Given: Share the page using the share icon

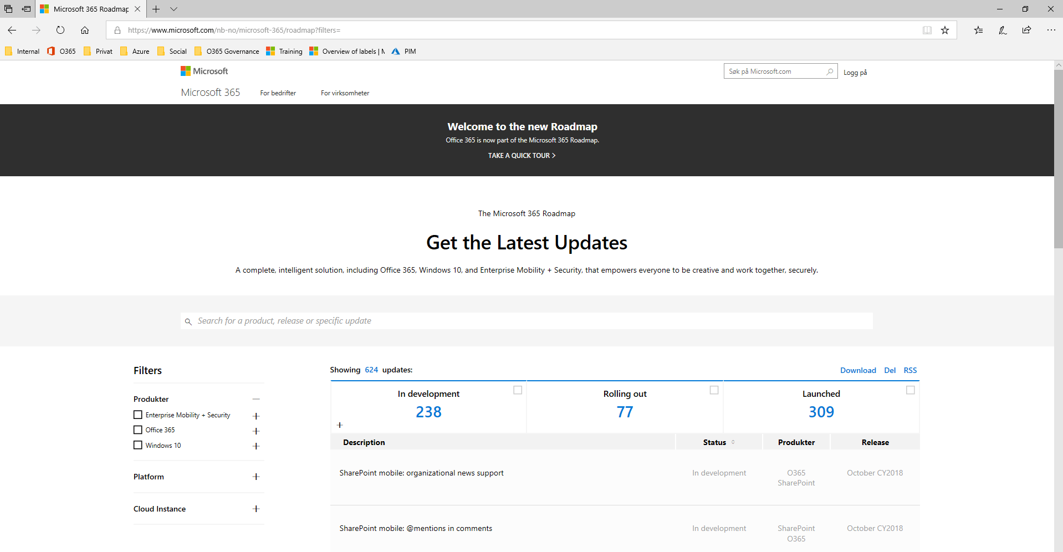Looking at the screenshot, I should tap(1026, 30).
